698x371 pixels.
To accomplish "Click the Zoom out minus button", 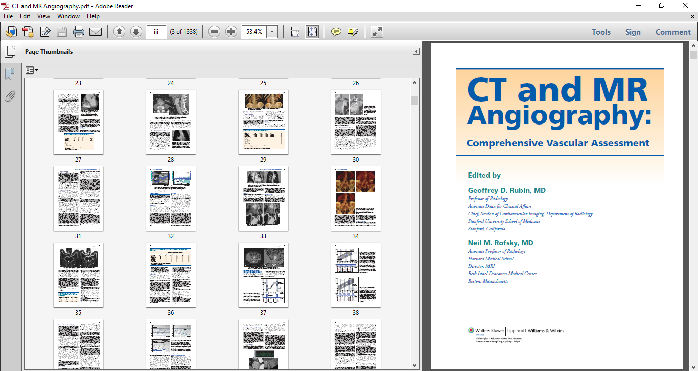I will point(215,32).
